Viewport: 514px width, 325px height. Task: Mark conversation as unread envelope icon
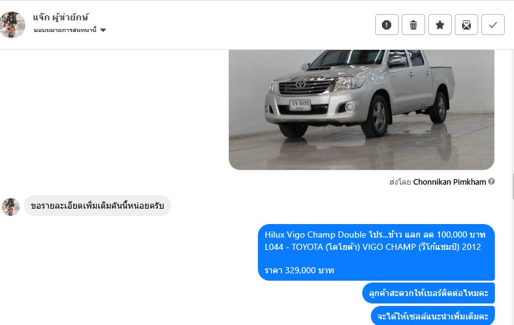[466, 25]
